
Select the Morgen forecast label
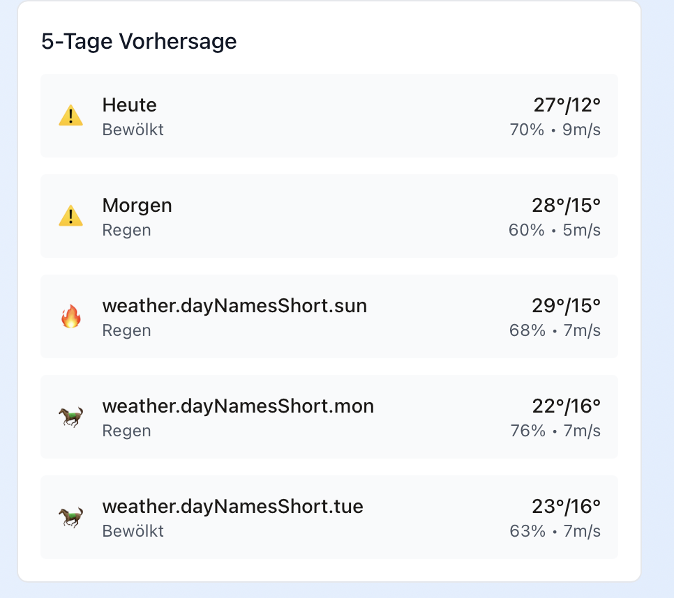click(137, 206)
